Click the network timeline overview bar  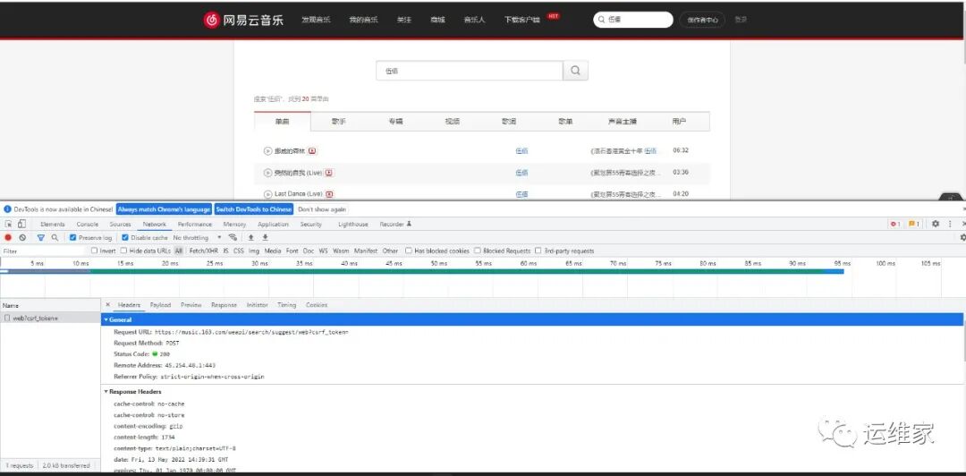tap(421, 271)
